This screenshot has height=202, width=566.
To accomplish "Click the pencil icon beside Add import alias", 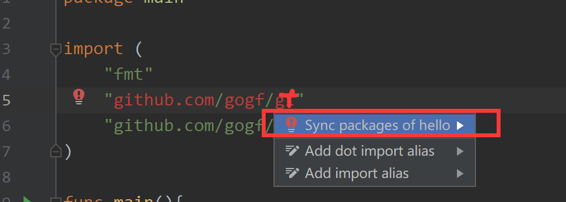I will [x=292, y=173].
